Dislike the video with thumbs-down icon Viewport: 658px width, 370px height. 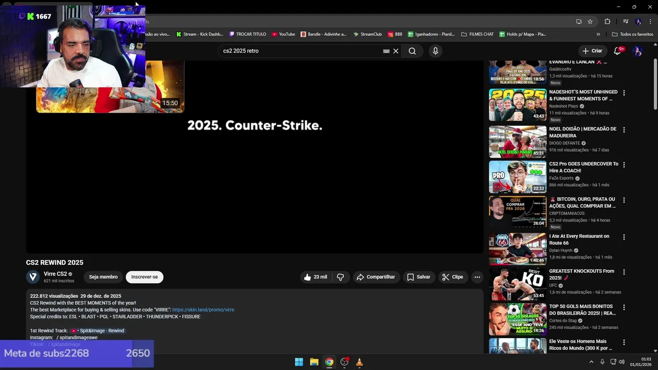click(x=340, y=277)
